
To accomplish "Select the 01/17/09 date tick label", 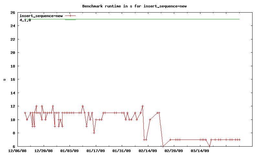I will point(96,150).
